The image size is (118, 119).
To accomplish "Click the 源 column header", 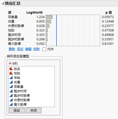I will click(10, 13).
